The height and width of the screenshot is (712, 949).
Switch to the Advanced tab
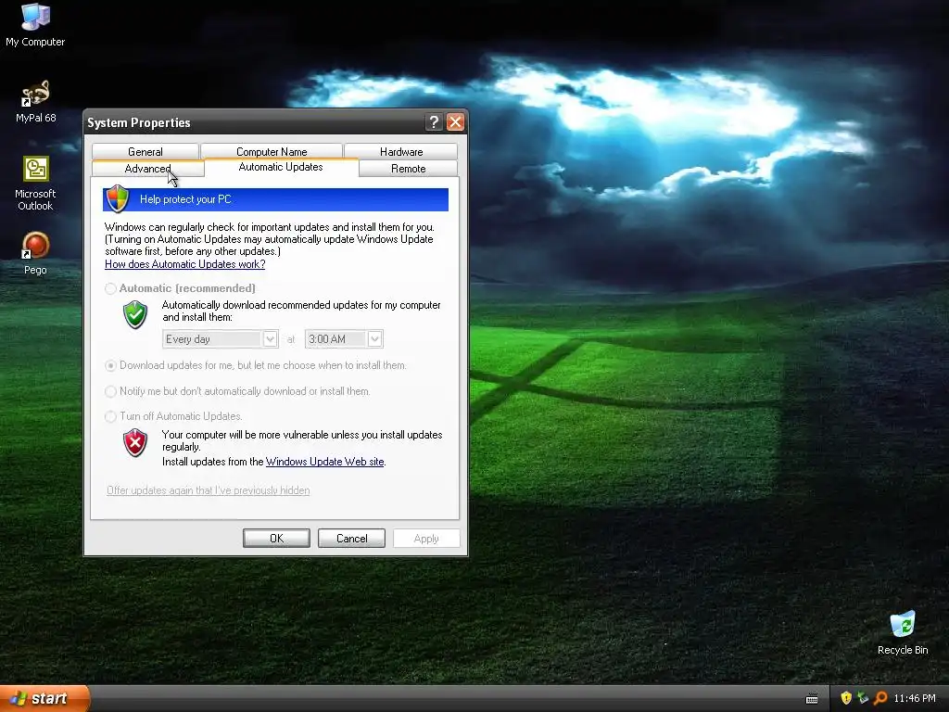[147, 169]
